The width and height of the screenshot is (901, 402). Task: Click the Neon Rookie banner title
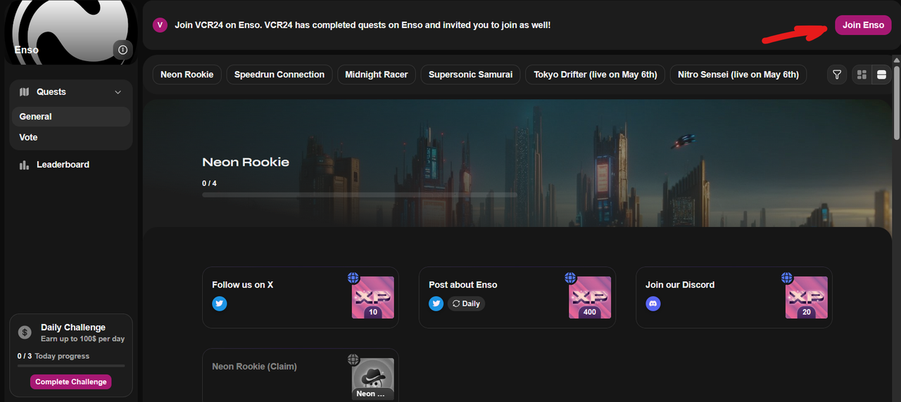246,162
